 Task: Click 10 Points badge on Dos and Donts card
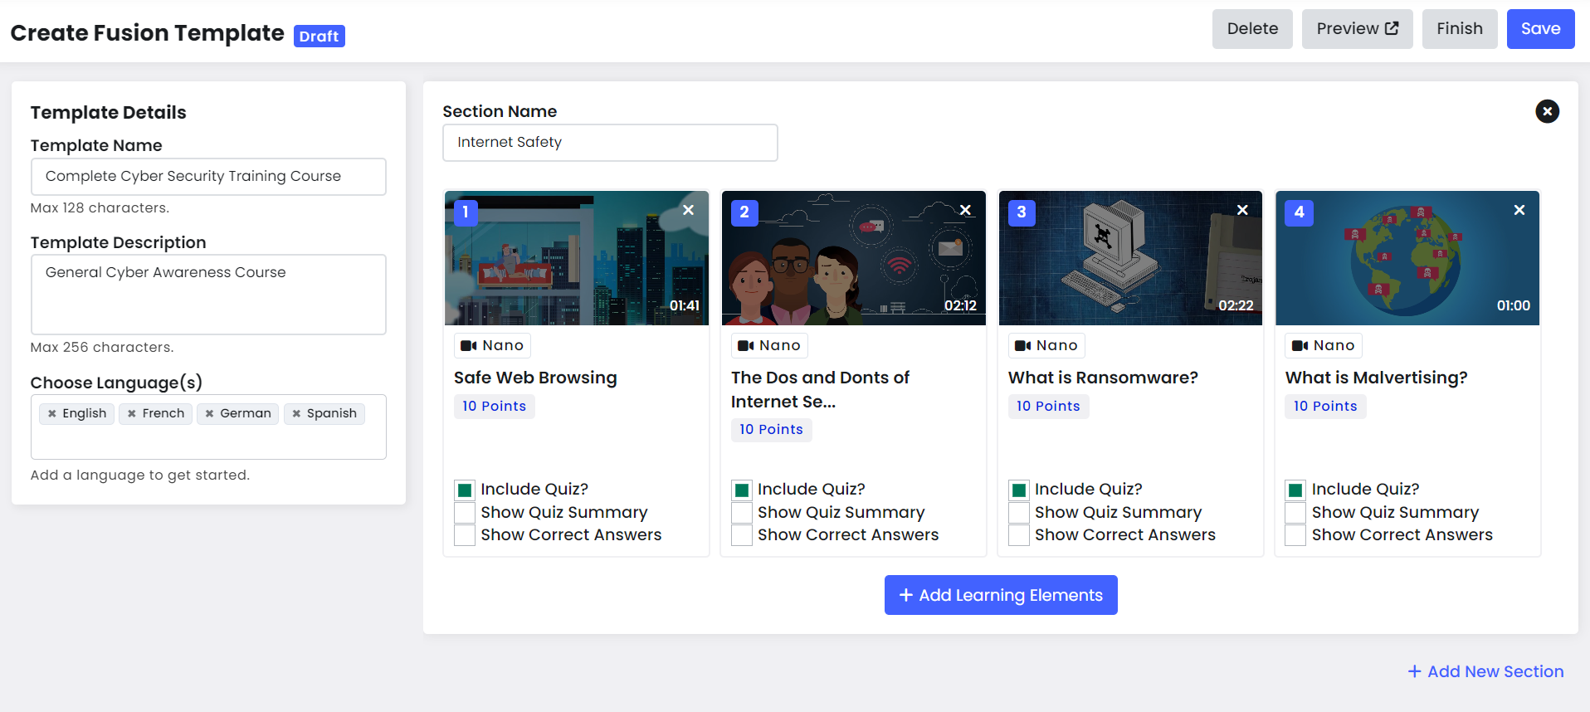[771, 429]
